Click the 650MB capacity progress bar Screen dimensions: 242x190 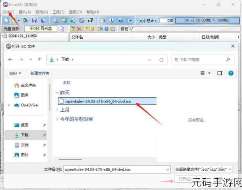coord(207,21)
